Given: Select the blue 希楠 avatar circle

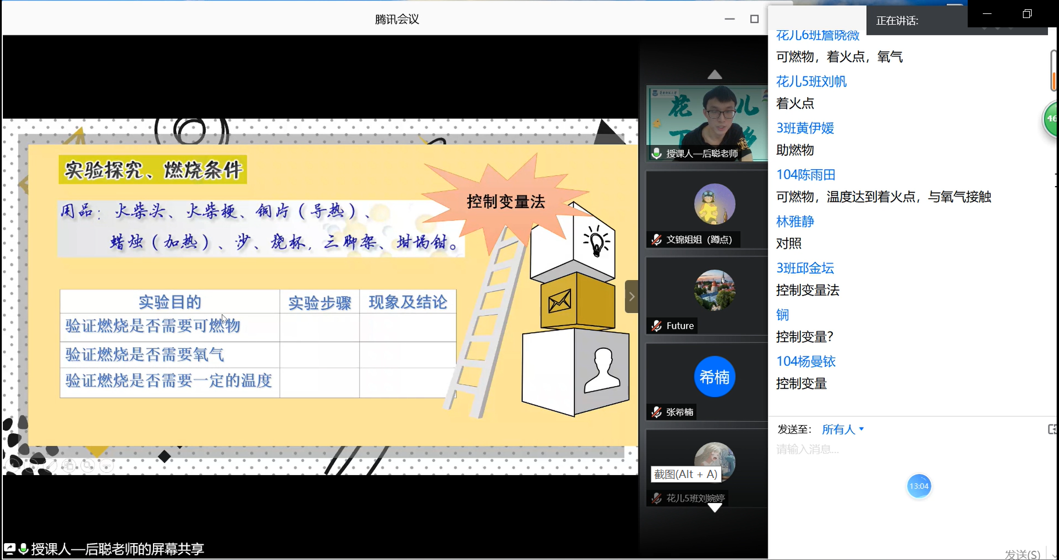Looking at the screenshot, I should point(714,377).
